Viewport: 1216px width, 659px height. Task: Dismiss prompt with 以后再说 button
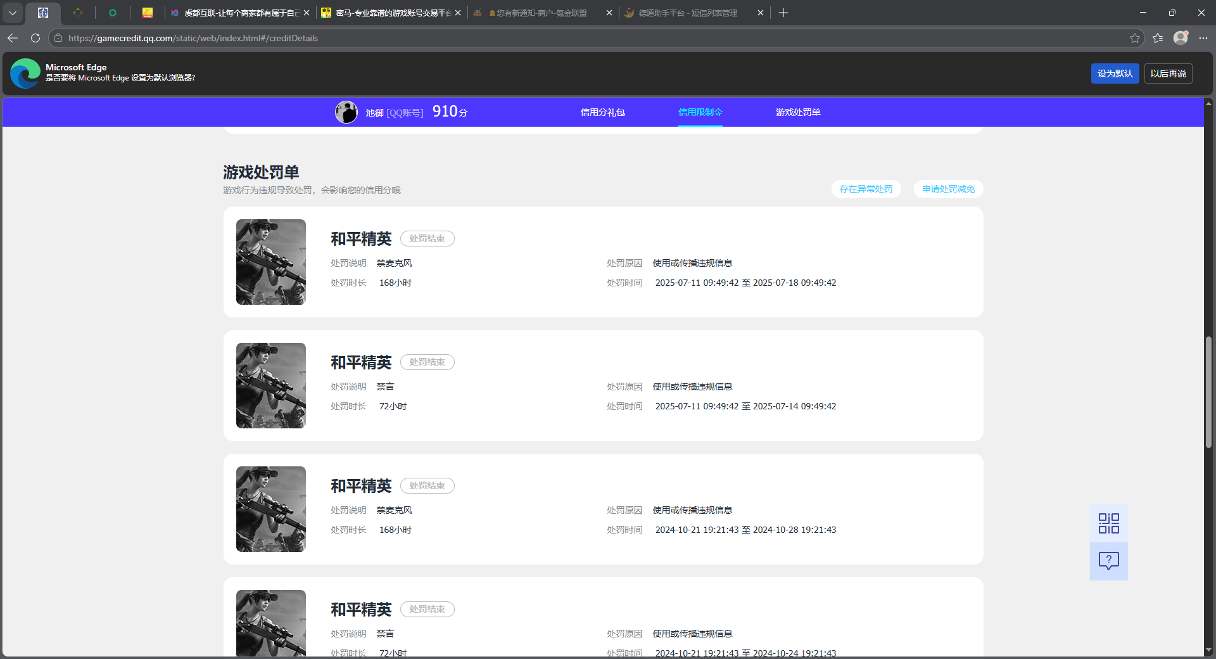(x=1168, y=74)
